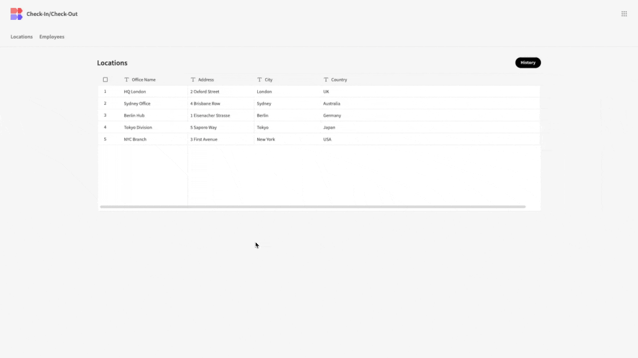Viewport: 638px width, 358px height.
Task: Select the City column header
Action: (x=287, y=80)
